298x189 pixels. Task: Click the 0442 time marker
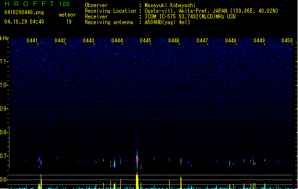coord(60,41)
